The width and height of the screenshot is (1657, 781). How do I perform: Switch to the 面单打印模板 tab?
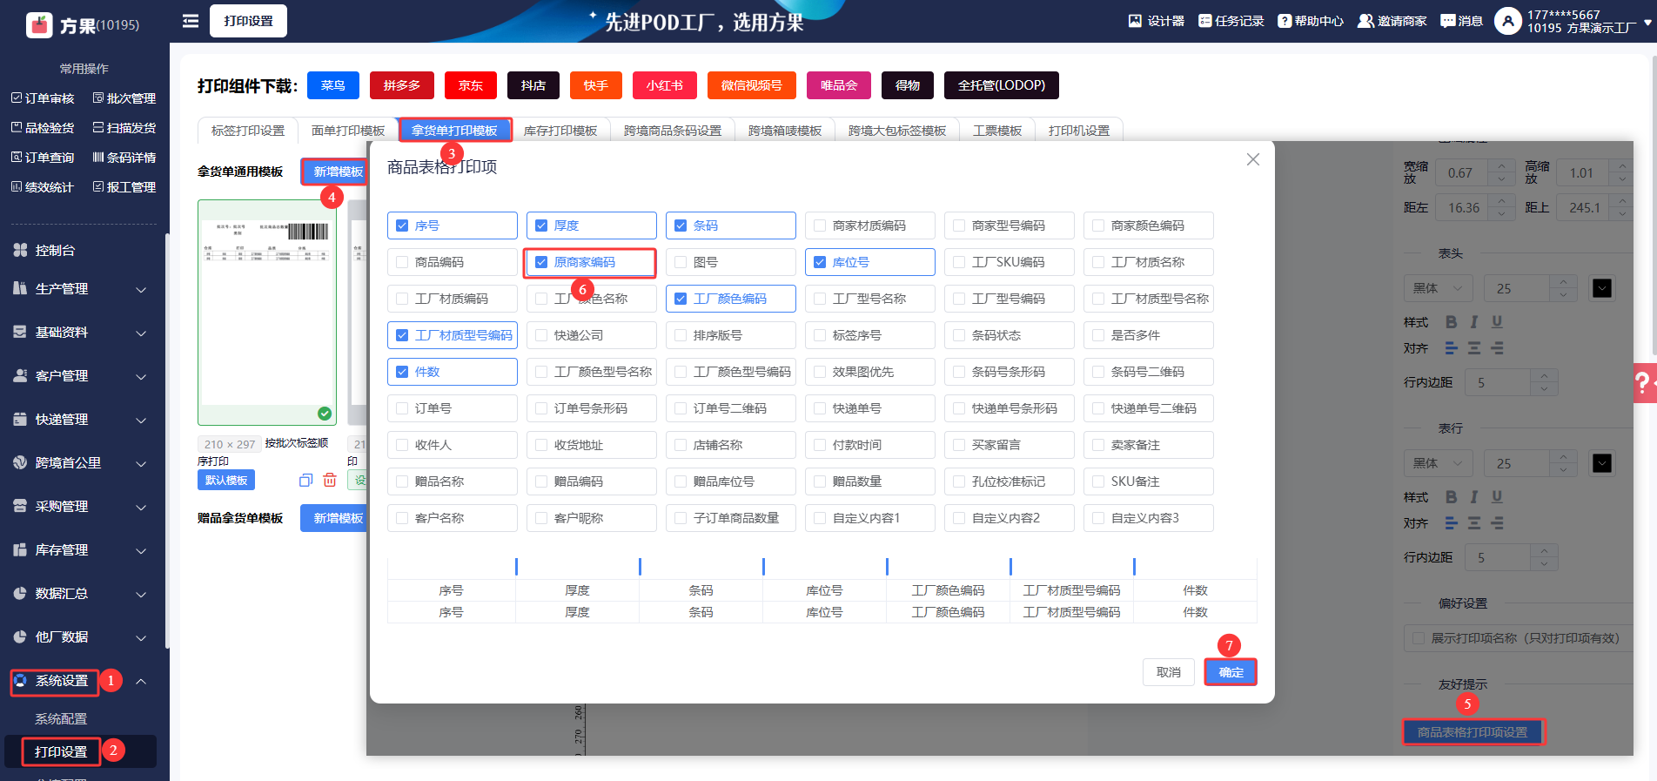[x=348, y=131]
